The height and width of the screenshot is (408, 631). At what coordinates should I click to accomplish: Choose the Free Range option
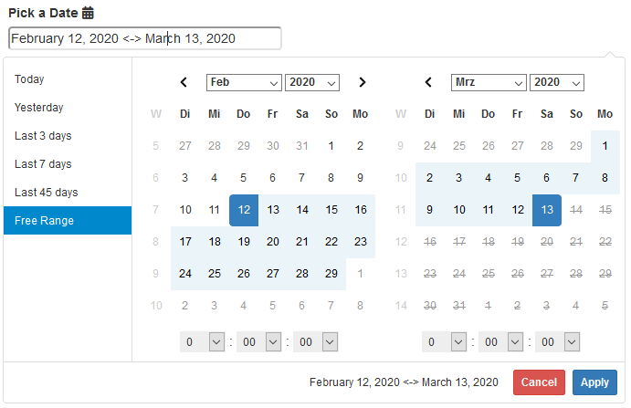(44, 221)
